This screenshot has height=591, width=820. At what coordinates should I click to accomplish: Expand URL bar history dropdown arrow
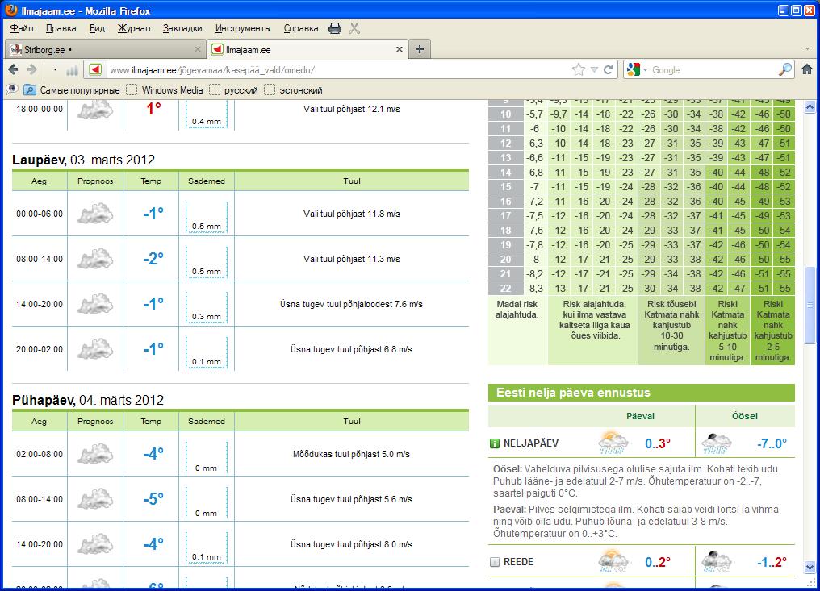tap(594, 70)
